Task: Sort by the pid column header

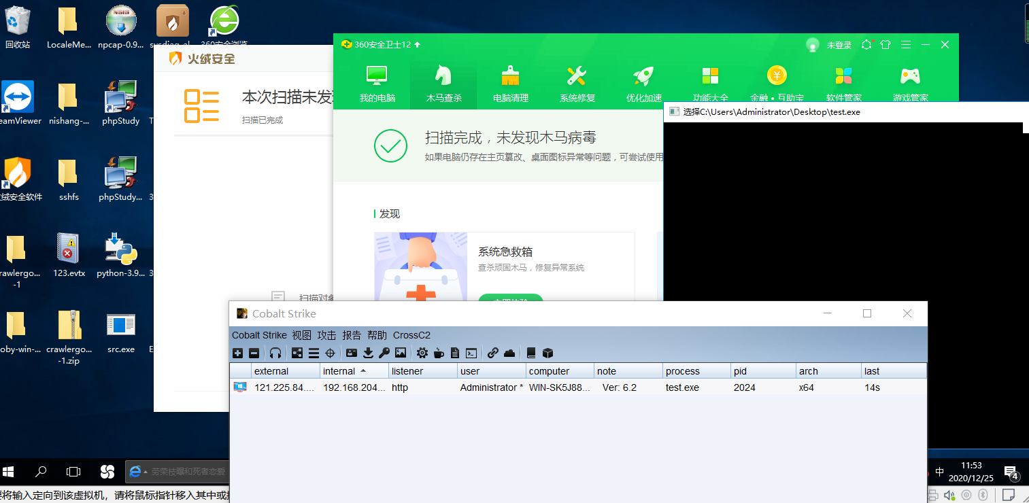Action: (764, 371)
